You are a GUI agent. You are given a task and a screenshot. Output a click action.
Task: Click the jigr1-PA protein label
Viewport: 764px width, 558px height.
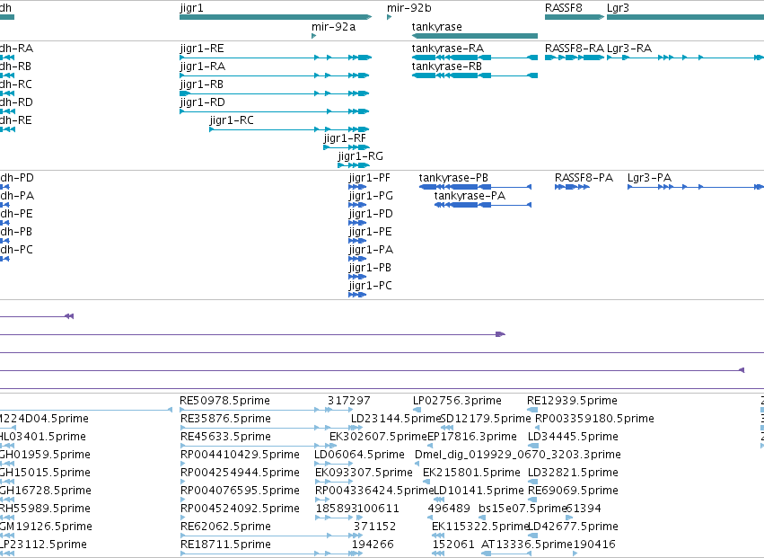371,250
